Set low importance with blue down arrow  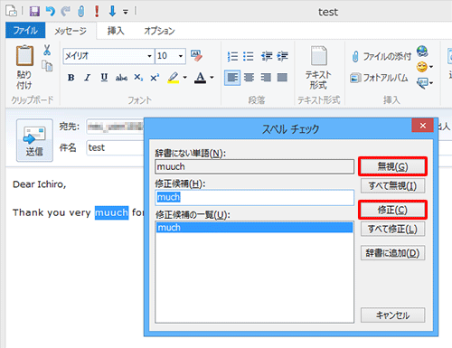coord(112,12)
